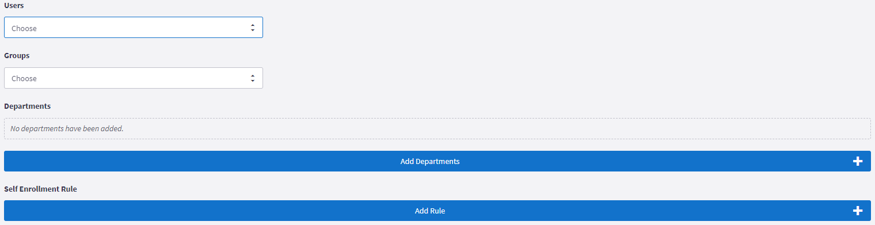Click the Groups field label

pyautogui.click(x=17, y=56)
